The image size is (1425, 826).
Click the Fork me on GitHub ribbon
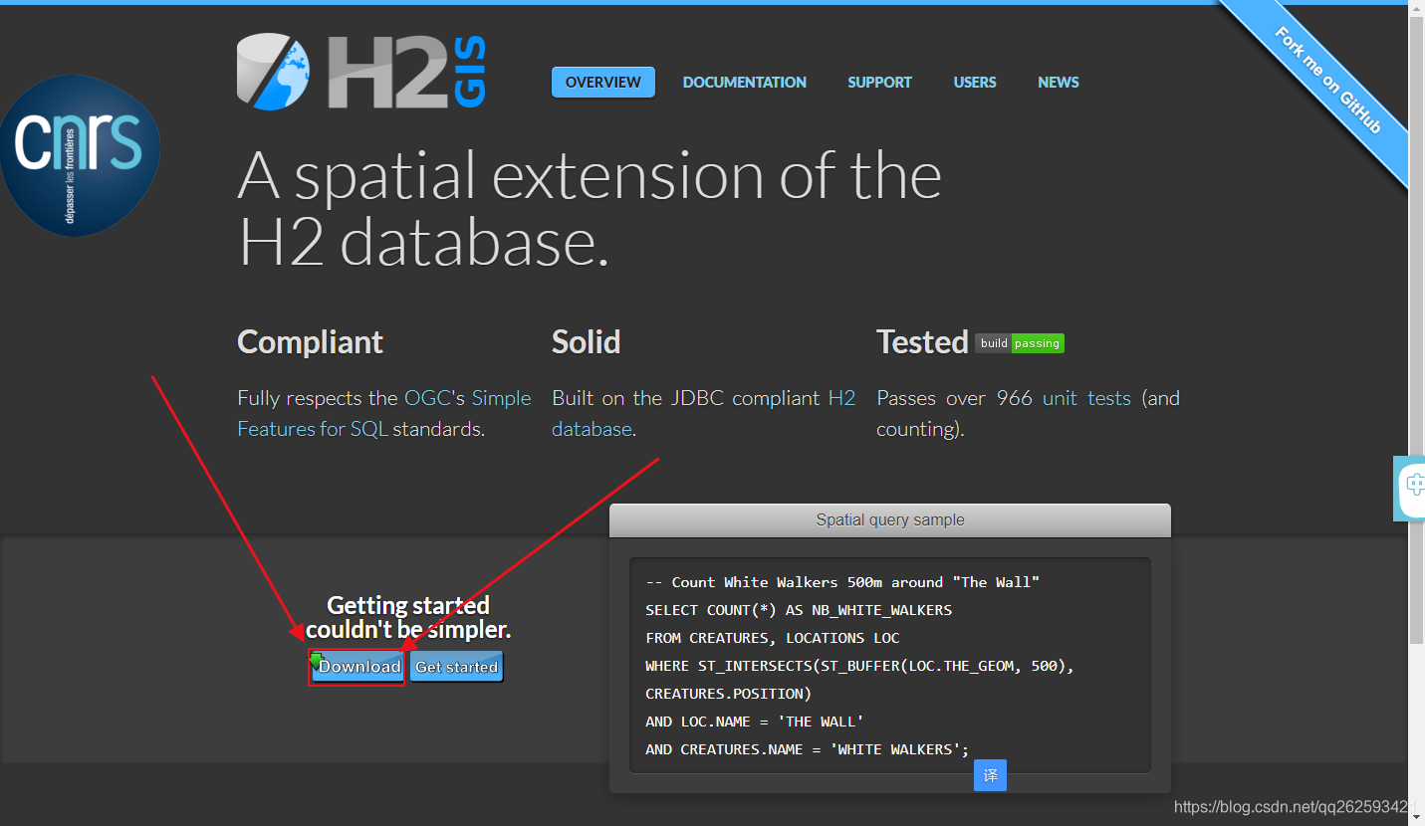1327,80
